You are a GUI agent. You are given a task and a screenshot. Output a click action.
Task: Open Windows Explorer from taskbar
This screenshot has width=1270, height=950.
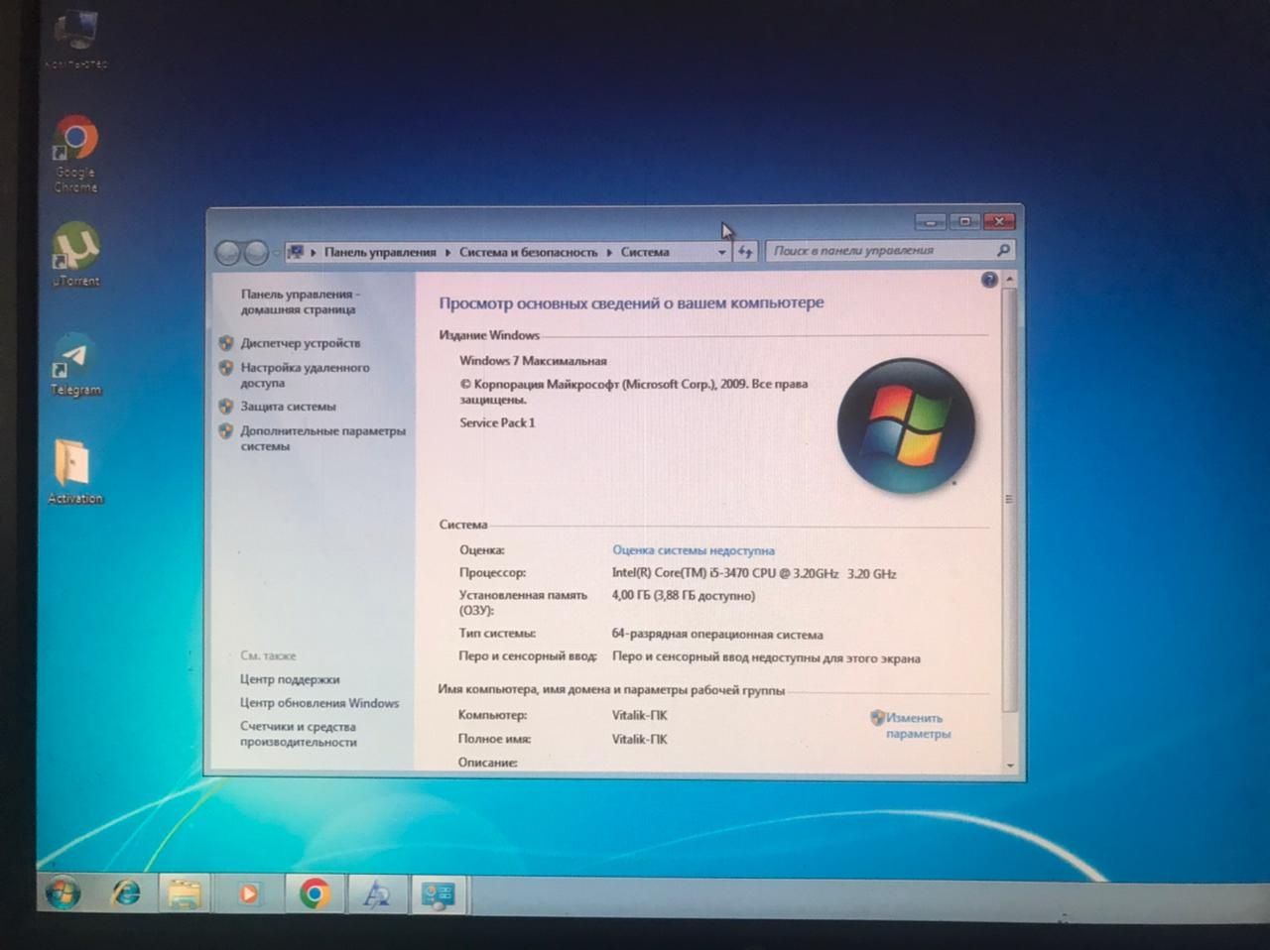coord(186,894)
